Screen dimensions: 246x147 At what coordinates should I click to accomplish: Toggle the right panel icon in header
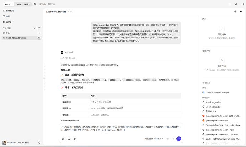pos(241,12)
